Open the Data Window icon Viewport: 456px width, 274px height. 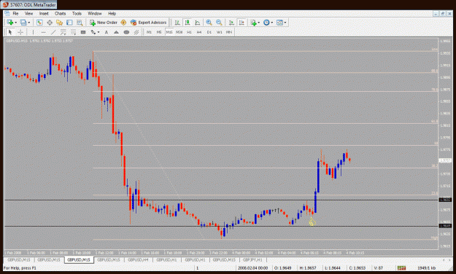(x=50, y=23)
